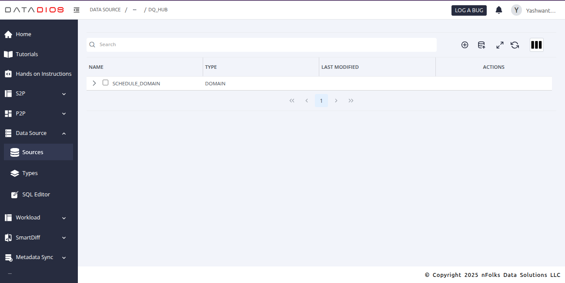Go to Types in sidebar
This screenshot has height=283, width=565.
tap(30, 173)
